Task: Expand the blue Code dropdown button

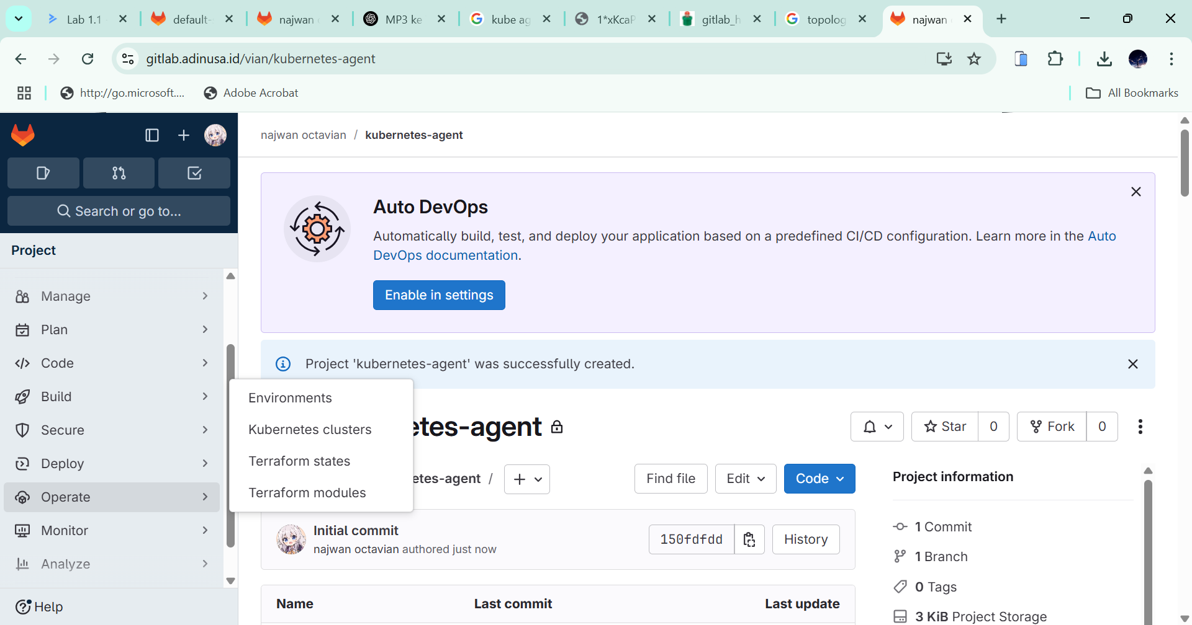Action: [819, 479]
